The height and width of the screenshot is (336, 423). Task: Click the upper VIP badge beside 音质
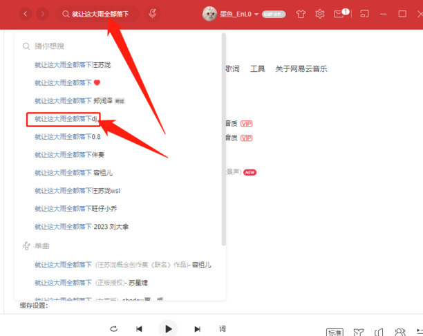point(246,124)
